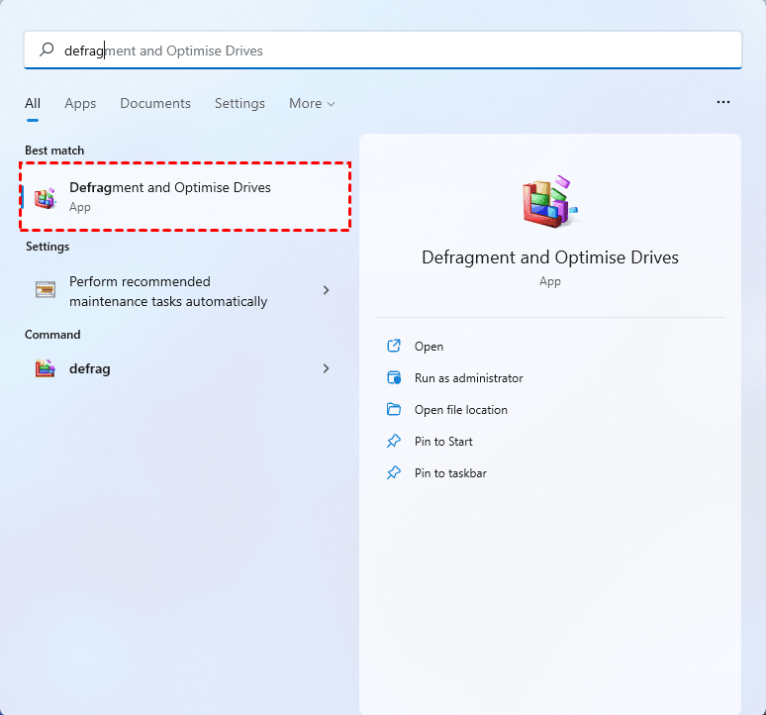The image size is (766, 715).
Task: Click Defragment and Optimise Drives preview title
Action: (550, 257)
